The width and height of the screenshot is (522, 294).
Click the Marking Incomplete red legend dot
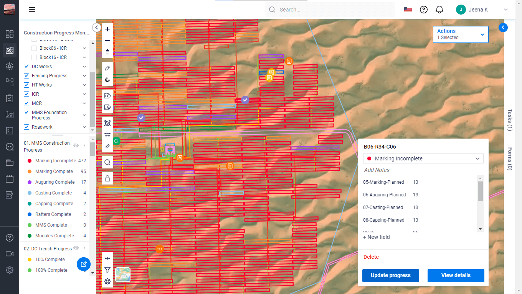pos(30,161)
